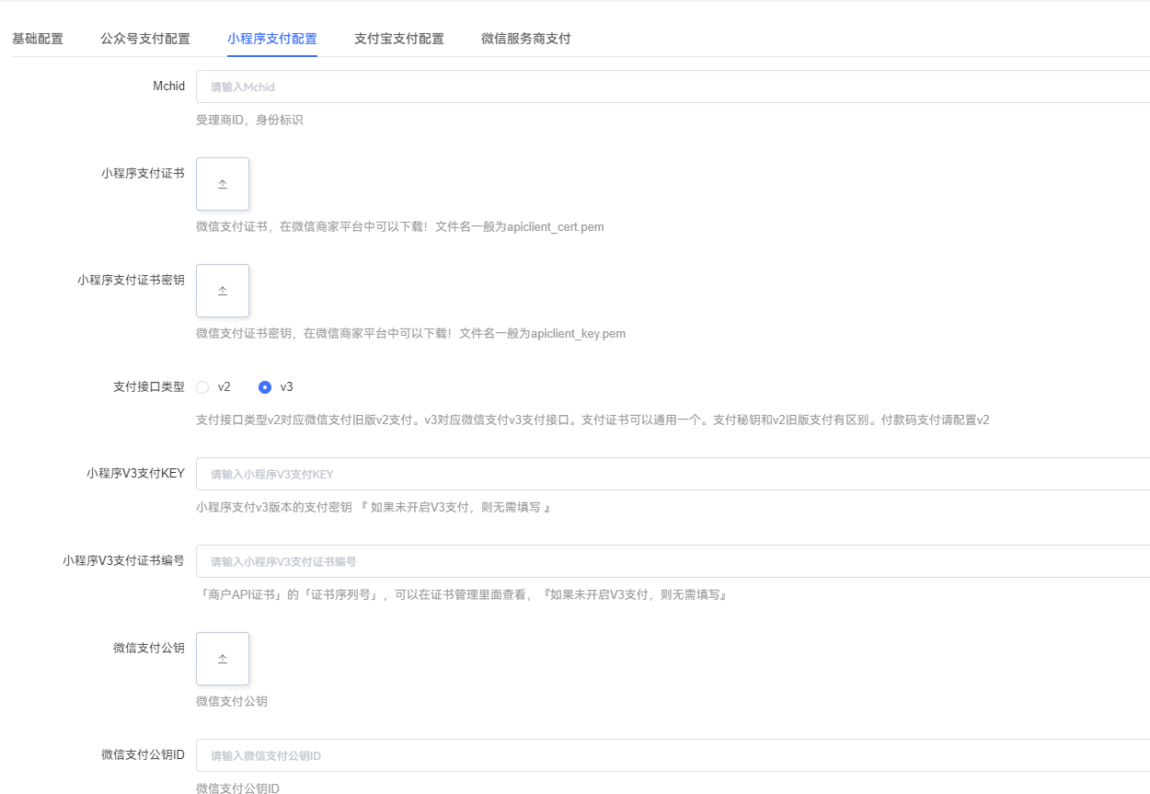1150x794 pixels.
Task: Open the 支付宝支付配置 tab
Action: click(399, 39)
